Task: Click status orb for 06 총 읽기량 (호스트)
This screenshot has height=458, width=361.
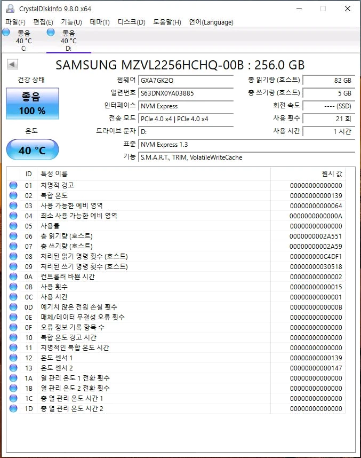Action: pos(13,236)
